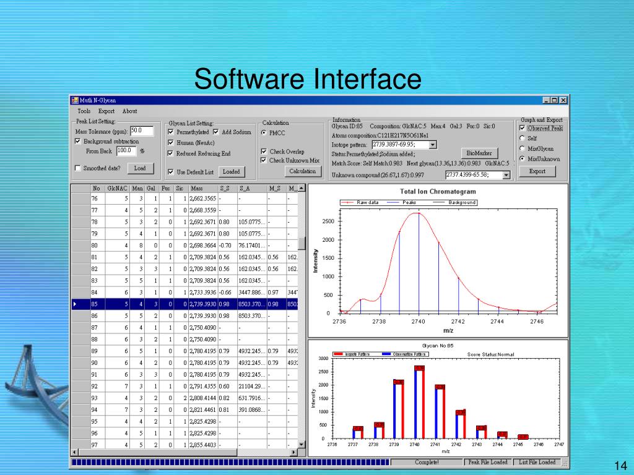Click the Mass Tolerance ppm input field
634x475 pixels.
click(141, 131)
